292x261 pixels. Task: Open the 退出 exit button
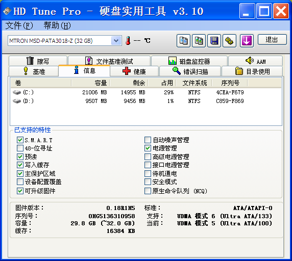click(x=272, y=40)
